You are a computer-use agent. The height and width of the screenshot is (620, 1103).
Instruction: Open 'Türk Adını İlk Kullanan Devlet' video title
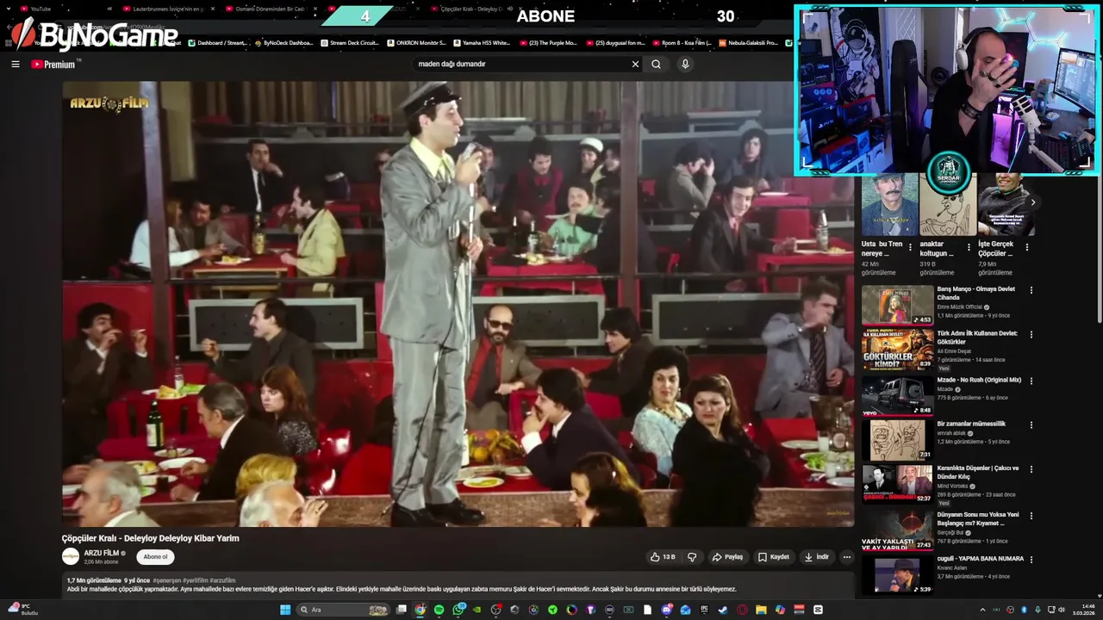click(978, 338)
